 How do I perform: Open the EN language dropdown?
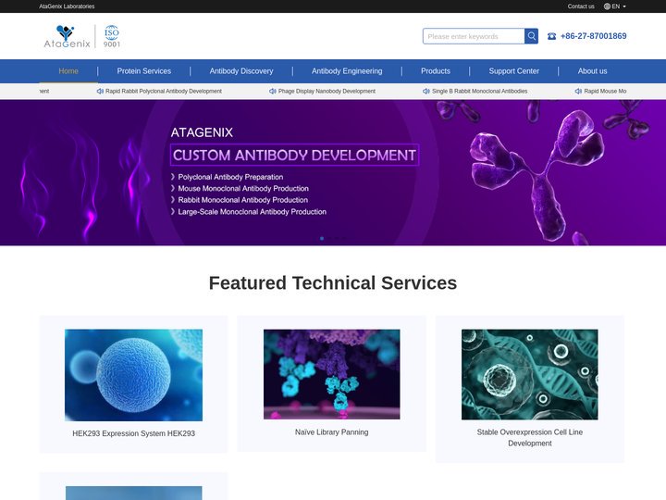[x=619, y=6]
